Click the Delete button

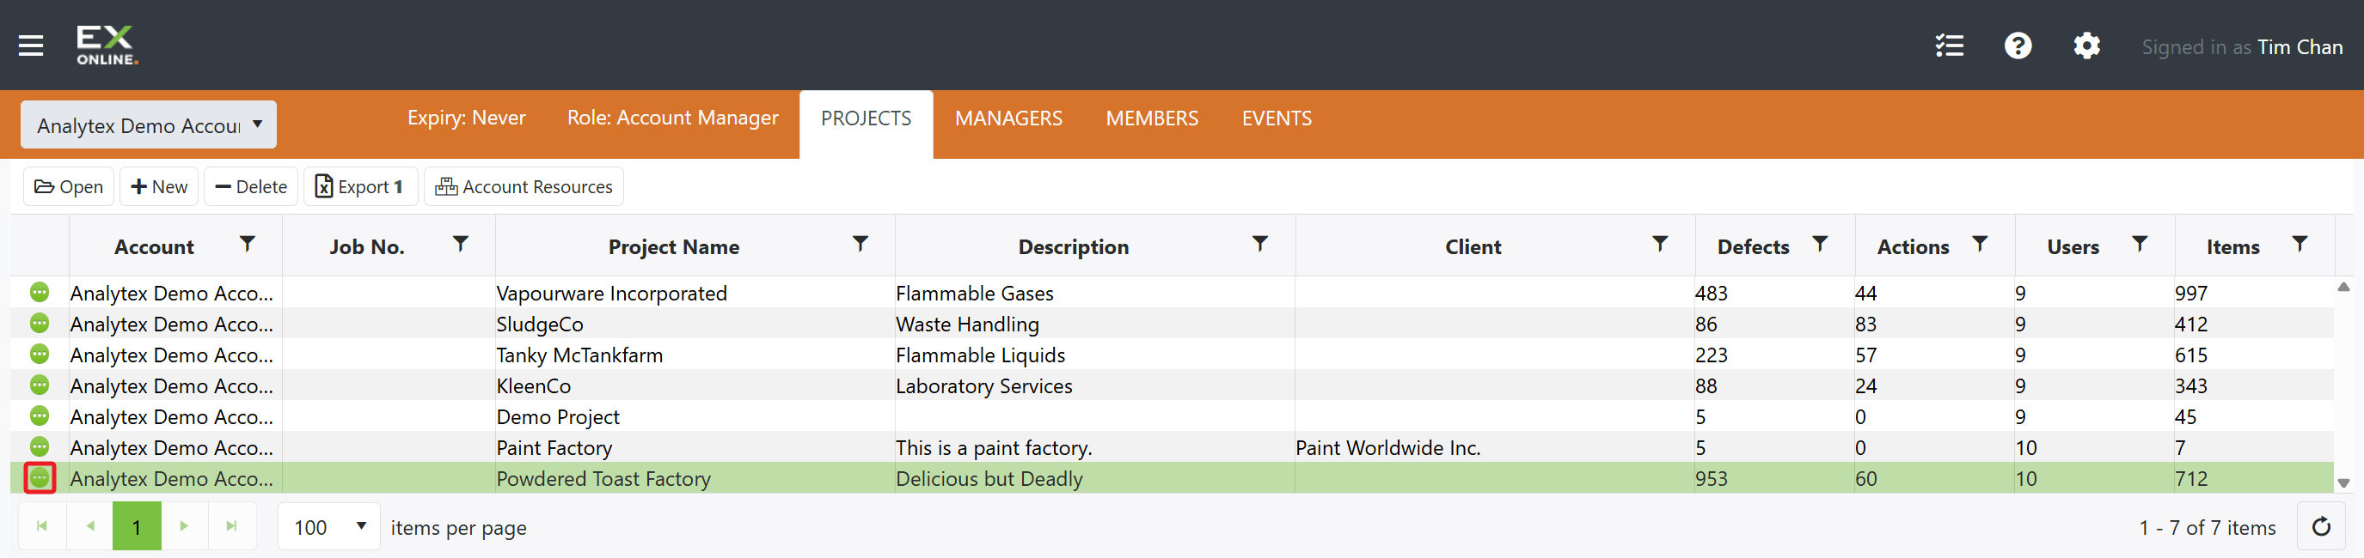click(x=250, y=187)
